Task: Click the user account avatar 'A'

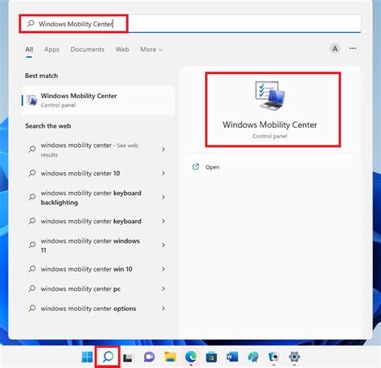Action: point(334,49)
